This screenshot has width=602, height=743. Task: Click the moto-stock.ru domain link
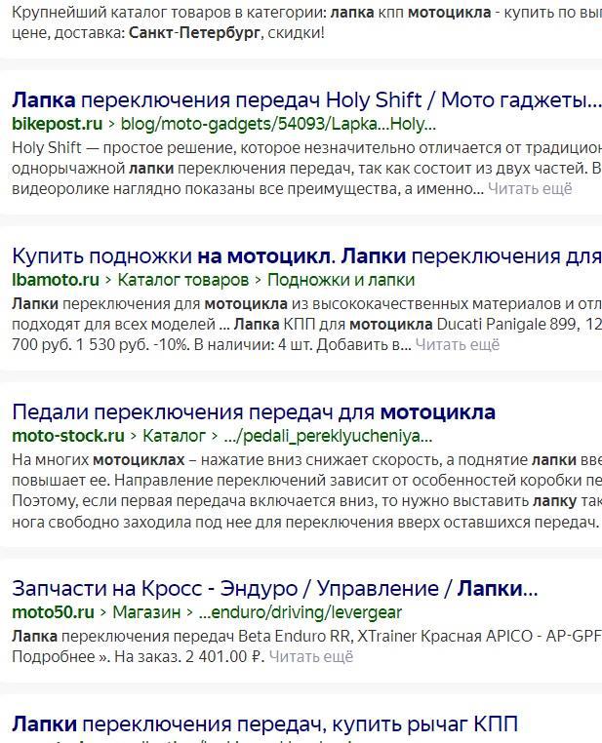[x=68, y=436]
